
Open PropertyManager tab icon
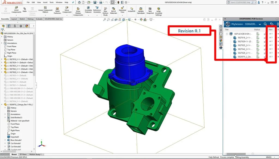pos(9,26)
